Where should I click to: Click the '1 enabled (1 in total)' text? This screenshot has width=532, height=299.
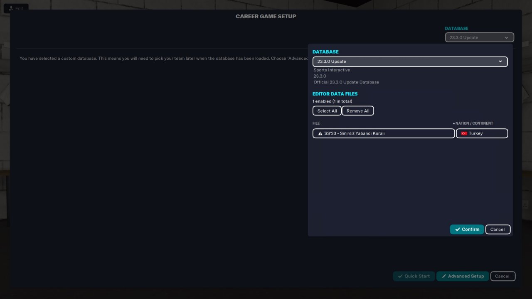[332, 101]
